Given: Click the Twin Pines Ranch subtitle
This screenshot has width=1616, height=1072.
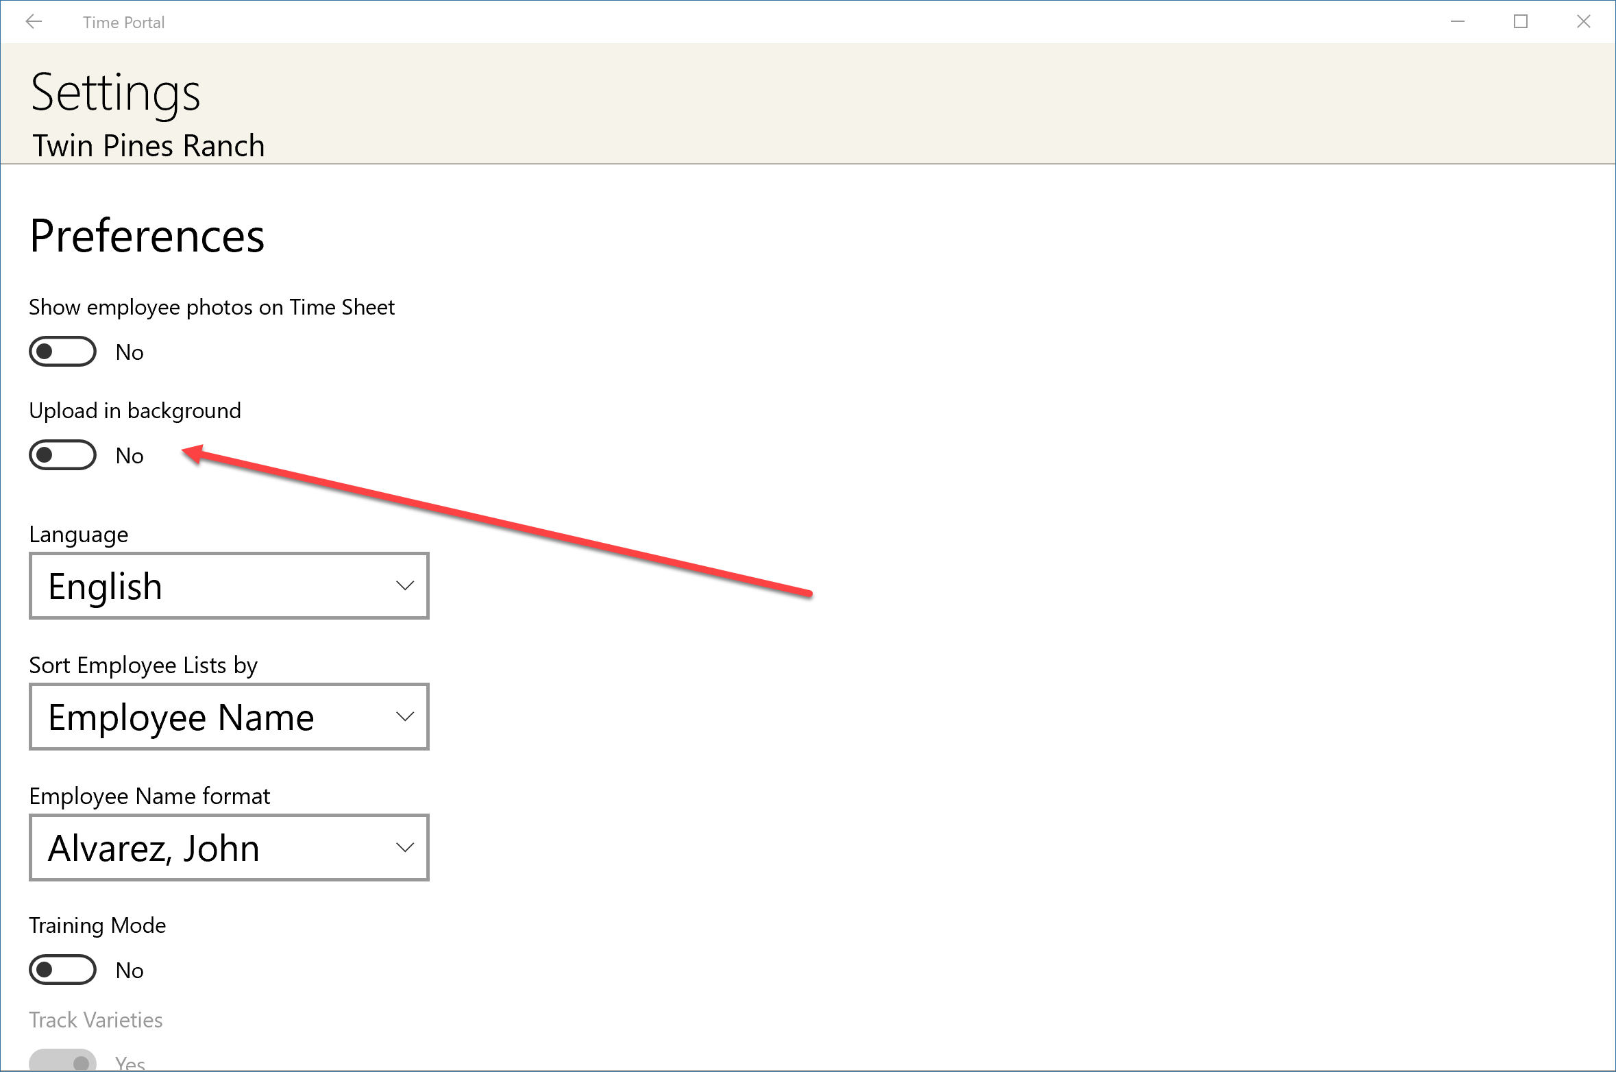Looking at the screenshot, I should coord(149,145).
